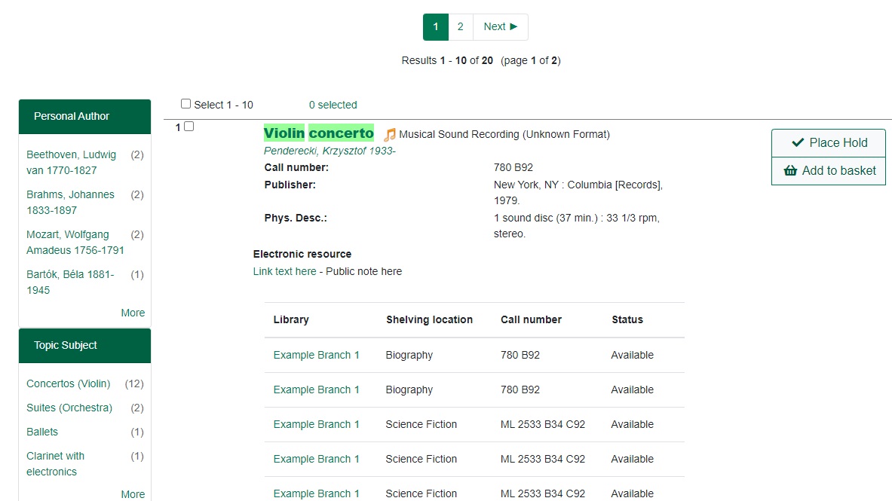Open Example Branch 1 in first row
892x501 pixels.
click(316, 356)
